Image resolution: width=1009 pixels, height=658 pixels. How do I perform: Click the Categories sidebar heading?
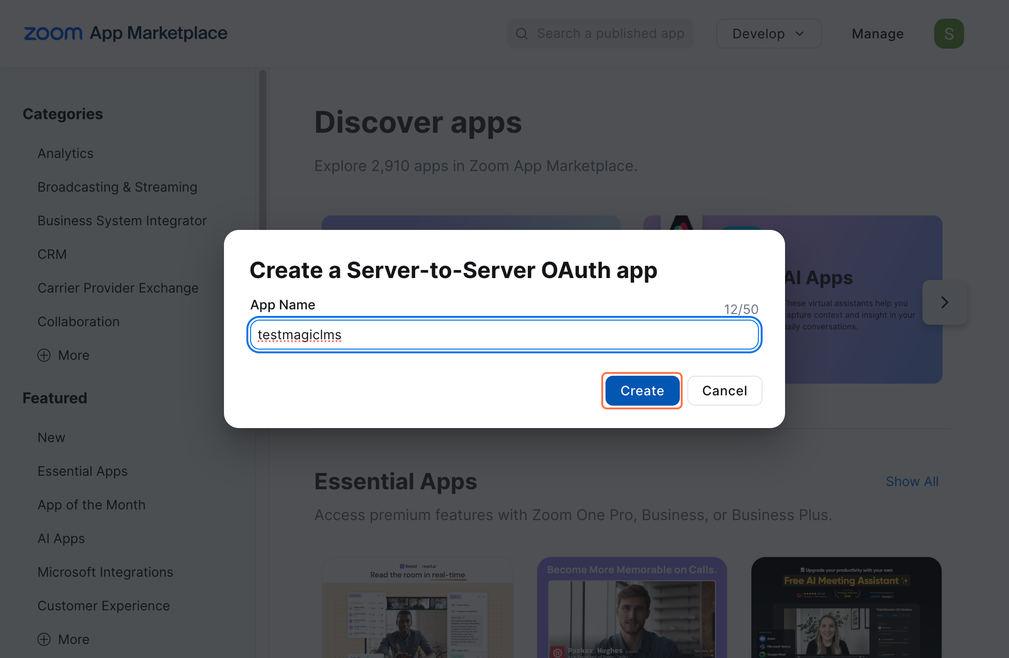63,114
